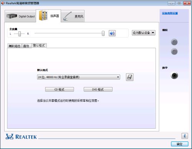Switch to the 扬声器 speakers tab

click(48, 16)
